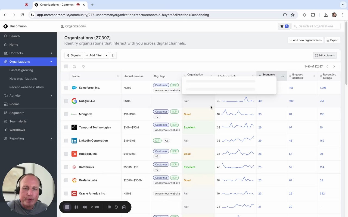The image size is (348, 217).
Task: Open New organizations view
Action: click(23, 79)
